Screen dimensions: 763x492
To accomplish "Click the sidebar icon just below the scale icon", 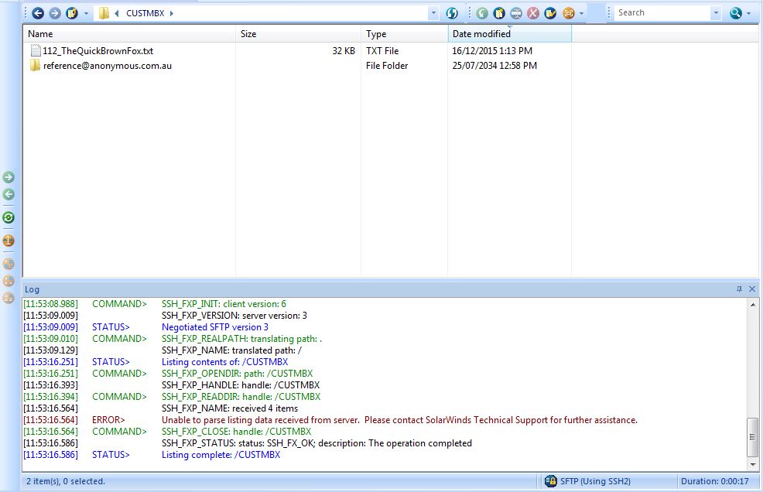I will tap(9, 264).
